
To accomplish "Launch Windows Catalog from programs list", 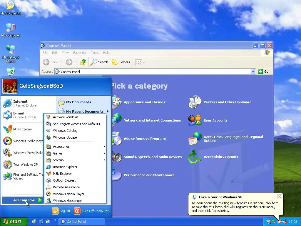I will click(75, 131).
